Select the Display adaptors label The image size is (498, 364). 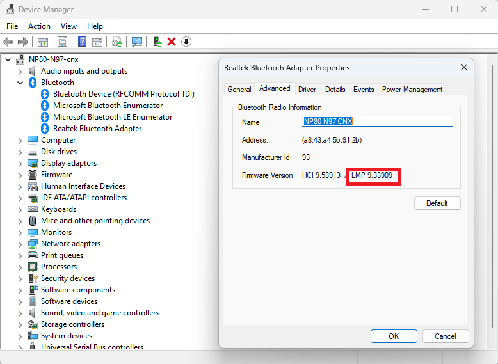pyautogui.click(x=68, y=163)
